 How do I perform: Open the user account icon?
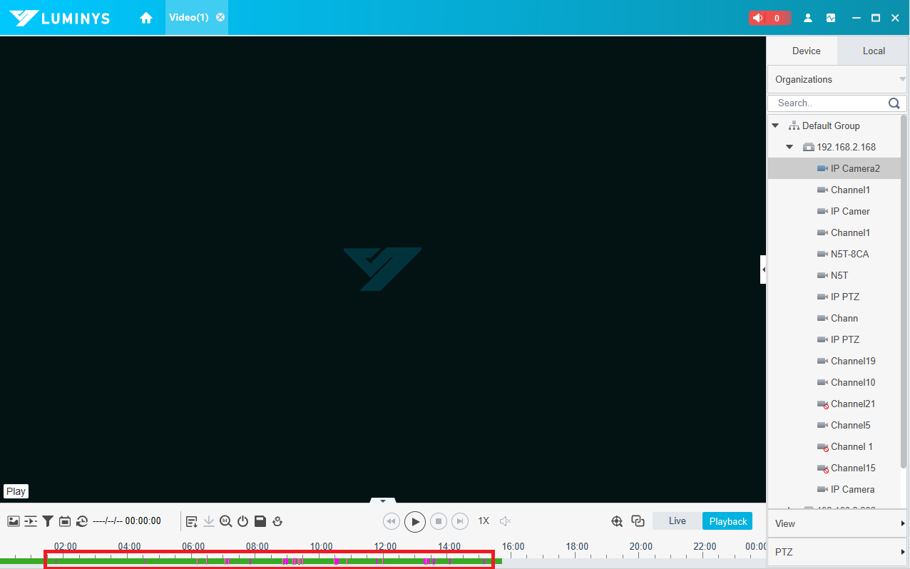808,18
